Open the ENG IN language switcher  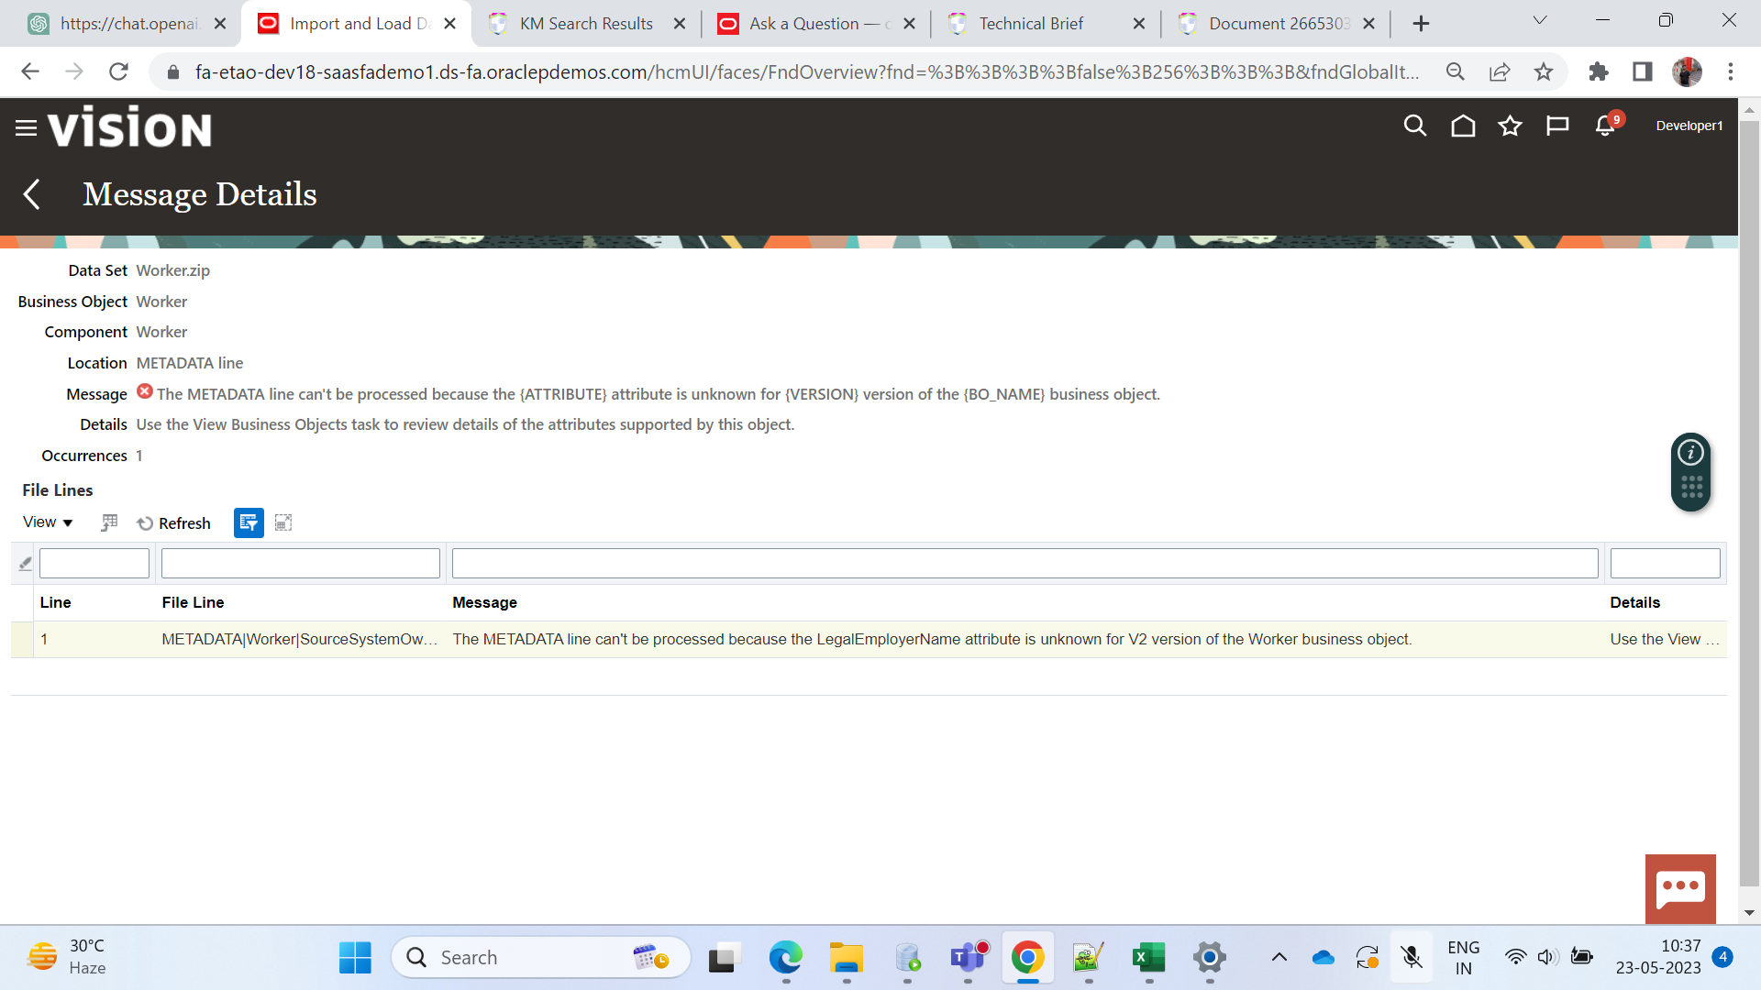pos(1463,956)
